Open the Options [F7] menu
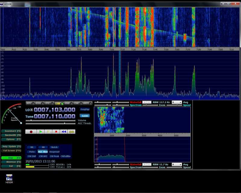This screenshot has height=193, width=241. [x=11, y=139]
